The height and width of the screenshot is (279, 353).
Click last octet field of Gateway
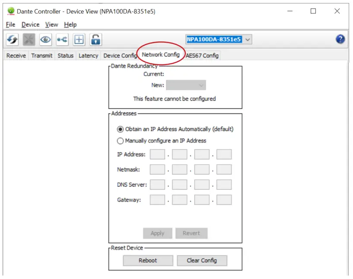[224, 200]
